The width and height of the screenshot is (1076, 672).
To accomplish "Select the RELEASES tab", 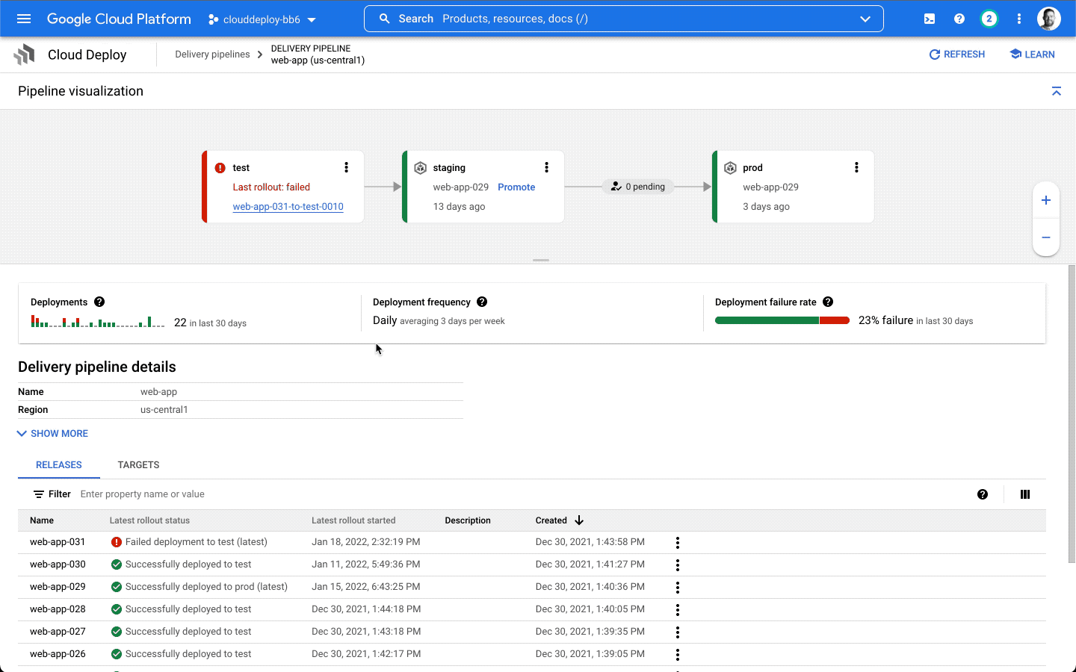I will 59,465.
